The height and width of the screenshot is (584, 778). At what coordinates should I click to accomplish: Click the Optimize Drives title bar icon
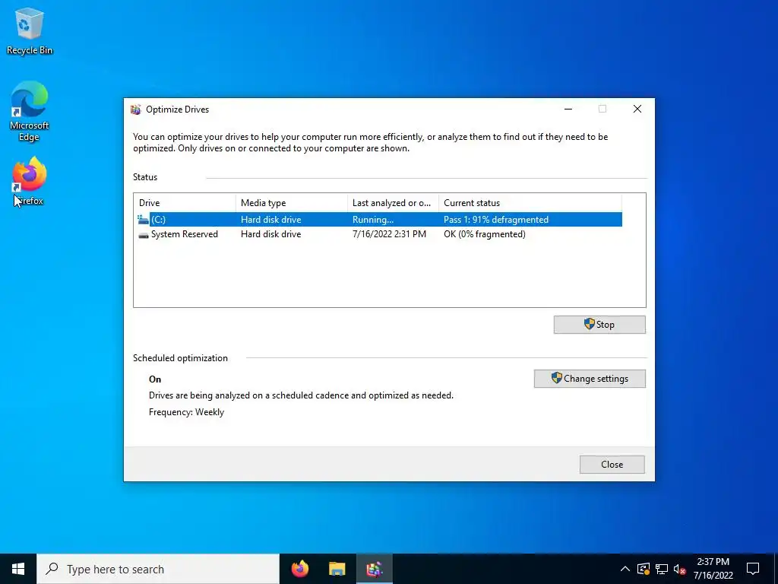(x=135, y=109)
